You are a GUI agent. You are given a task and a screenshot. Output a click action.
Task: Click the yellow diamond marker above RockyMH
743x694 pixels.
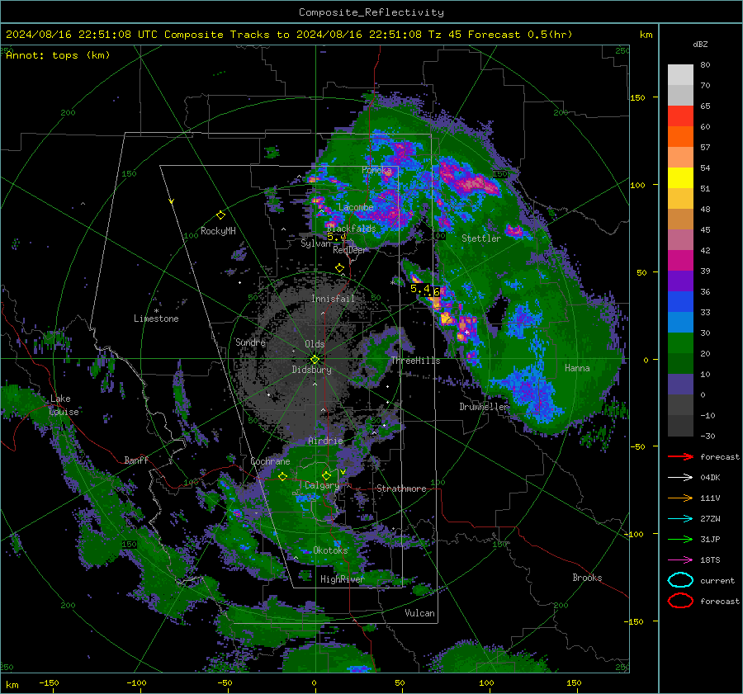point(220,215)
